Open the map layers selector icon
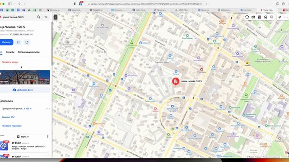The width and height of the screenshot is (289, 162). click(272, 17)
